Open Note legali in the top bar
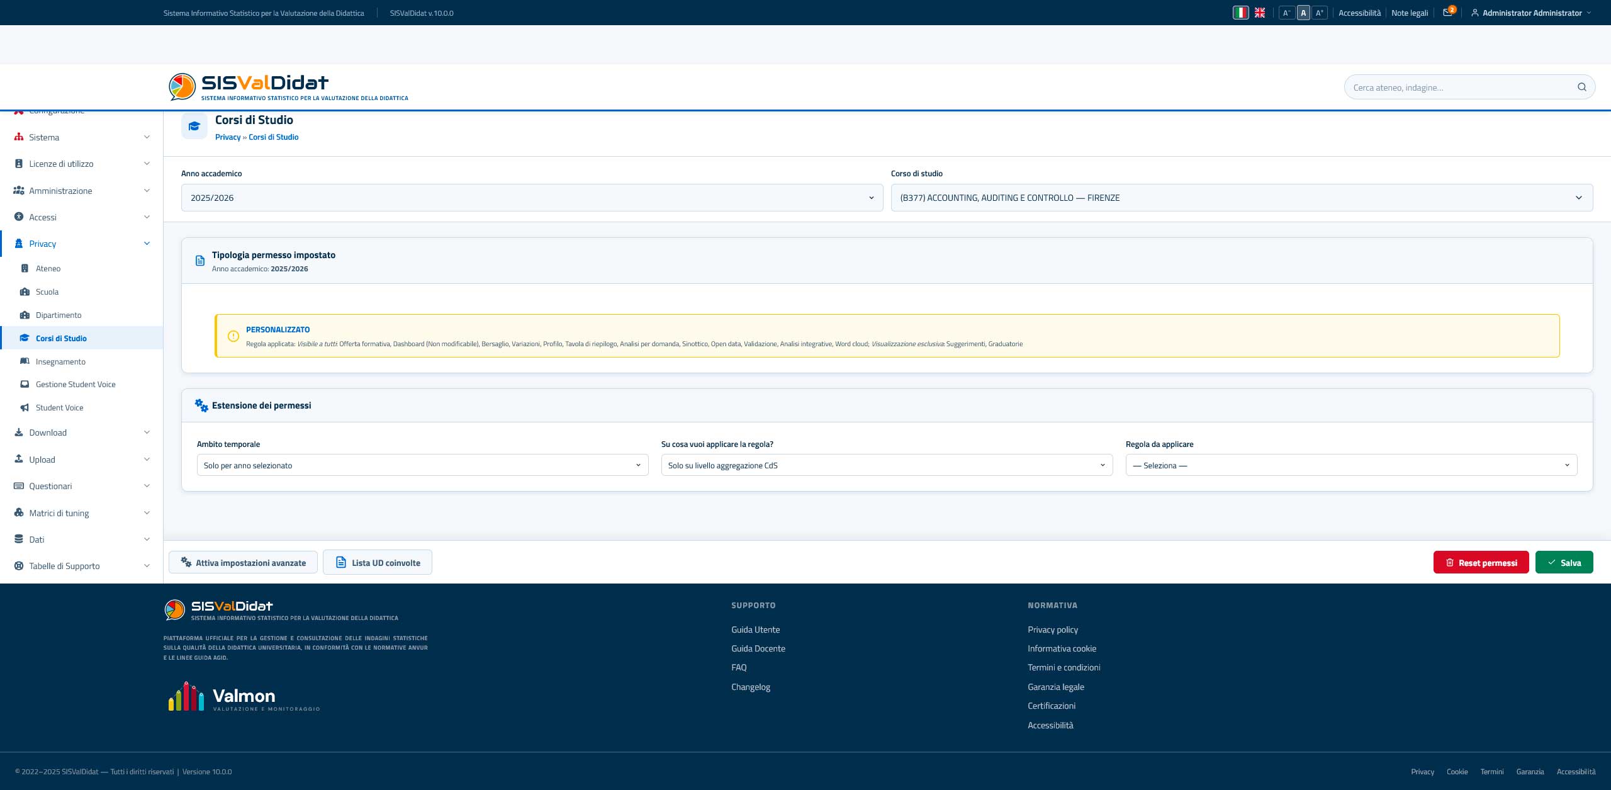This screenshot has height=790, width=1611. coord(1410,13)
